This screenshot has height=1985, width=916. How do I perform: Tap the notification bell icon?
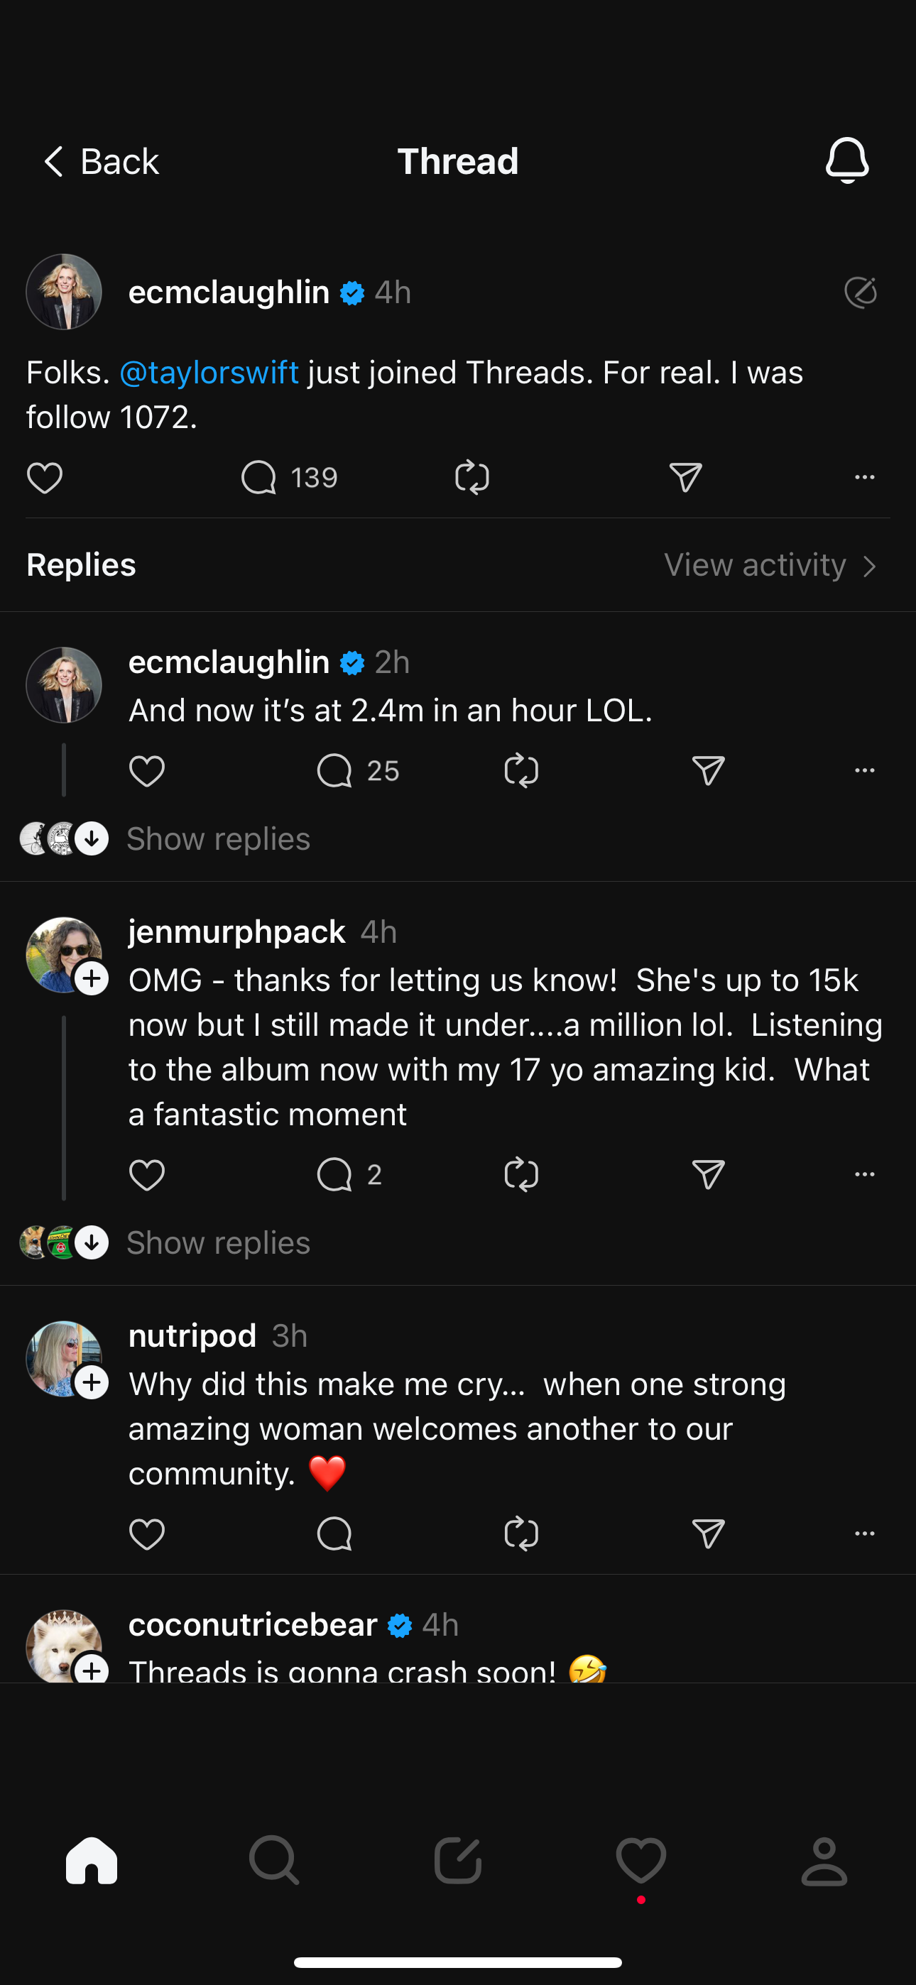pyautogui.click(x=846, y=160)
